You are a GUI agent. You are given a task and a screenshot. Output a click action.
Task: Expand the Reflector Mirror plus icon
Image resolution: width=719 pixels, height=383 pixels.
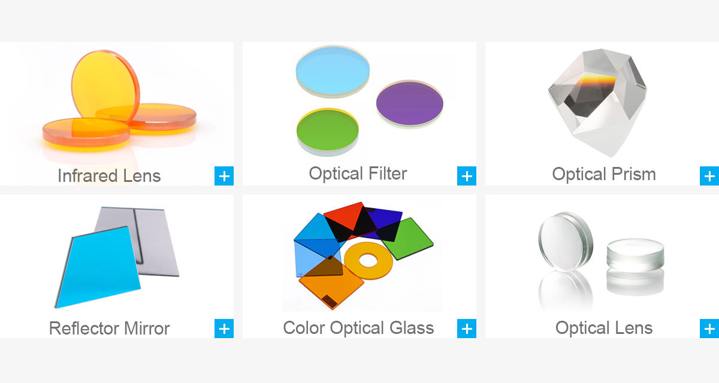pos(224,329)
